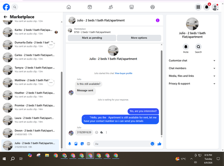Mute this chat using the bell icon
This screenshot has width=224, height=166.
(186, 47)
